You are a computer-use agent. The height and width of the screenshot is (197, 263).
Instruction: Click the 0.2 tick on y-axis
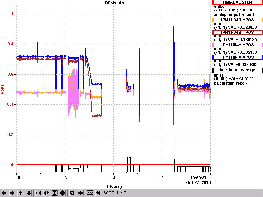coord(11,135)
